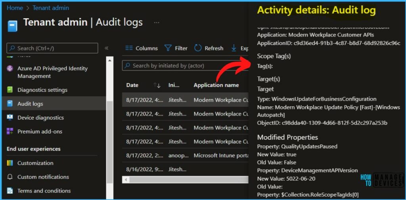This screenshot has height=200, width=406.
Task: Open the Home breadcrumb link
Action: point(15,8)
